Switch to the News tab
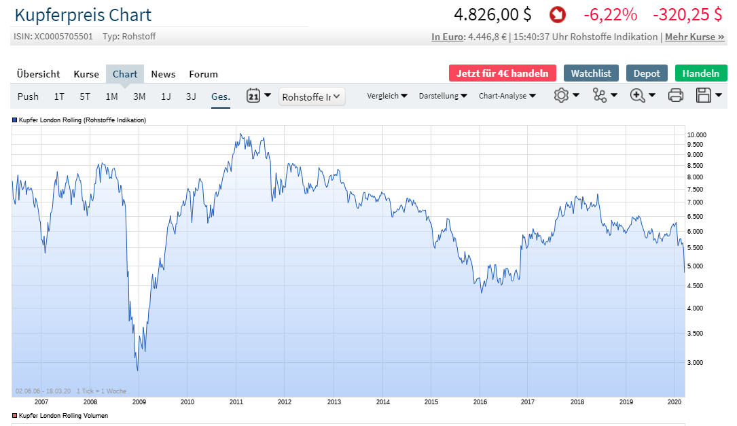The image size is (737, 426). tap(163, 74)
